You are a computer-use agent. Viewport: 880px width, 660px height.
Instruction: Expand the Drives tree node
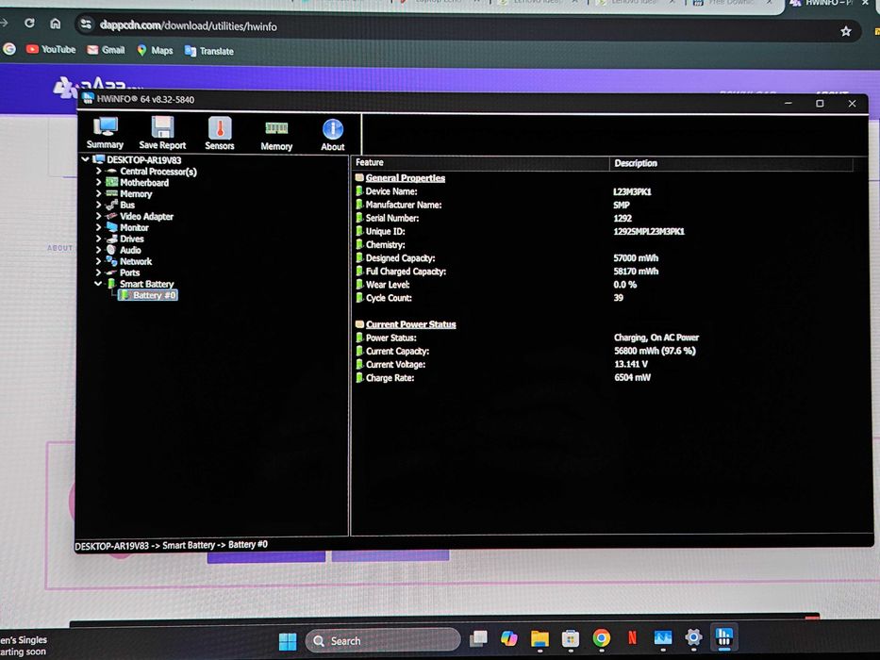(99, 239)
